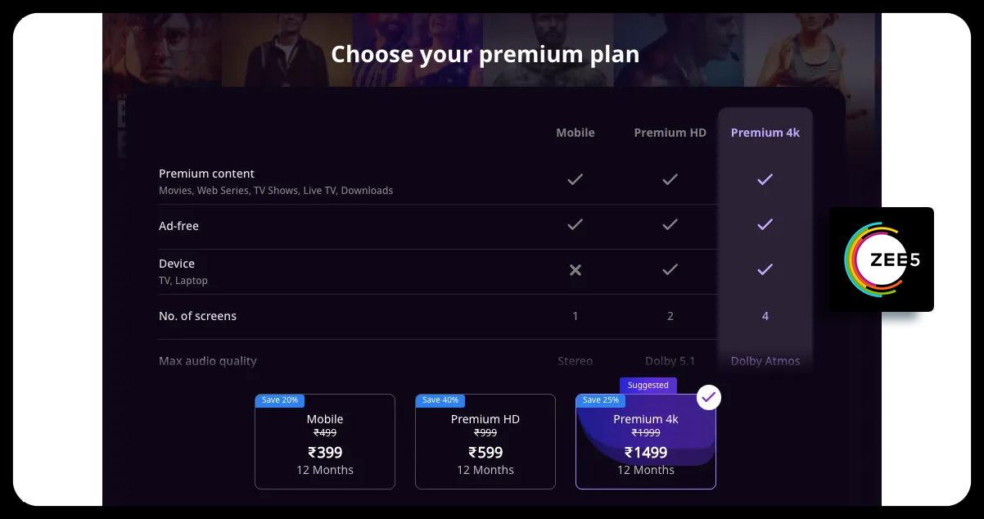The height and width of the screenshot is (519, 984).
Task: Click the No. of screens row label
Action: [197, 316]
